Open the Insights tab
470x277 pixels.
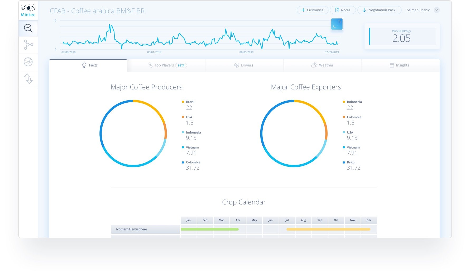(399, 65)
